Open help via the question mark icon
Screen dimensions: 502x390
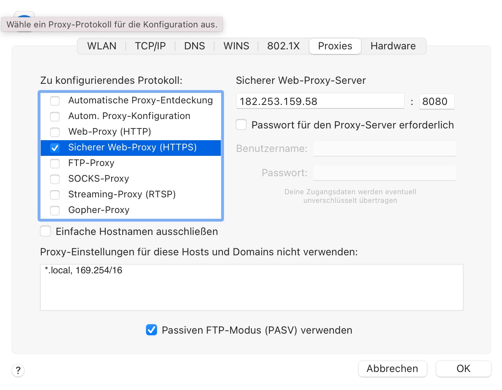click(x=18, y=370)
